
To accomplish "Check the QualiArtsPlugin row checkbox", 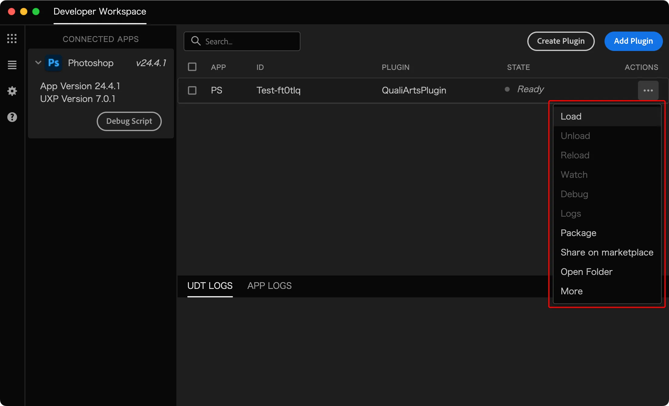I will click(192, 90).
